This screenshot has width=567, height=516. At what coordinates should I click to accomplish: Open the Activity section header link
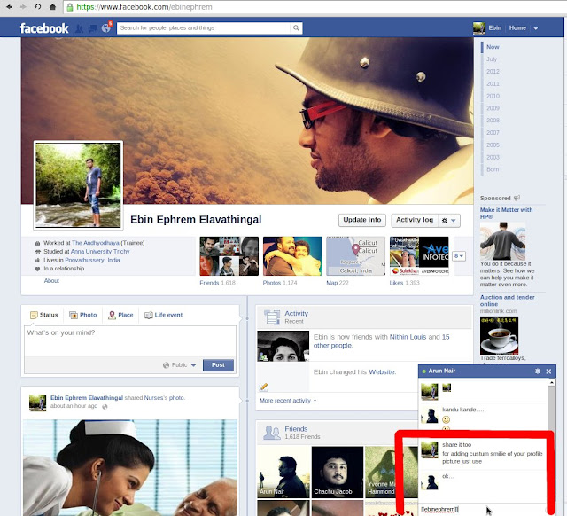(296, 313)
